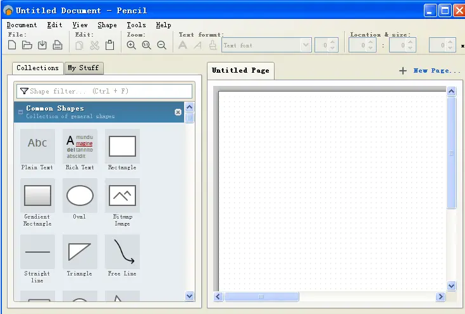The image size is (465, 314).
Task: Click the canvas horizontal scrollbar thumb
Action: 261,296
